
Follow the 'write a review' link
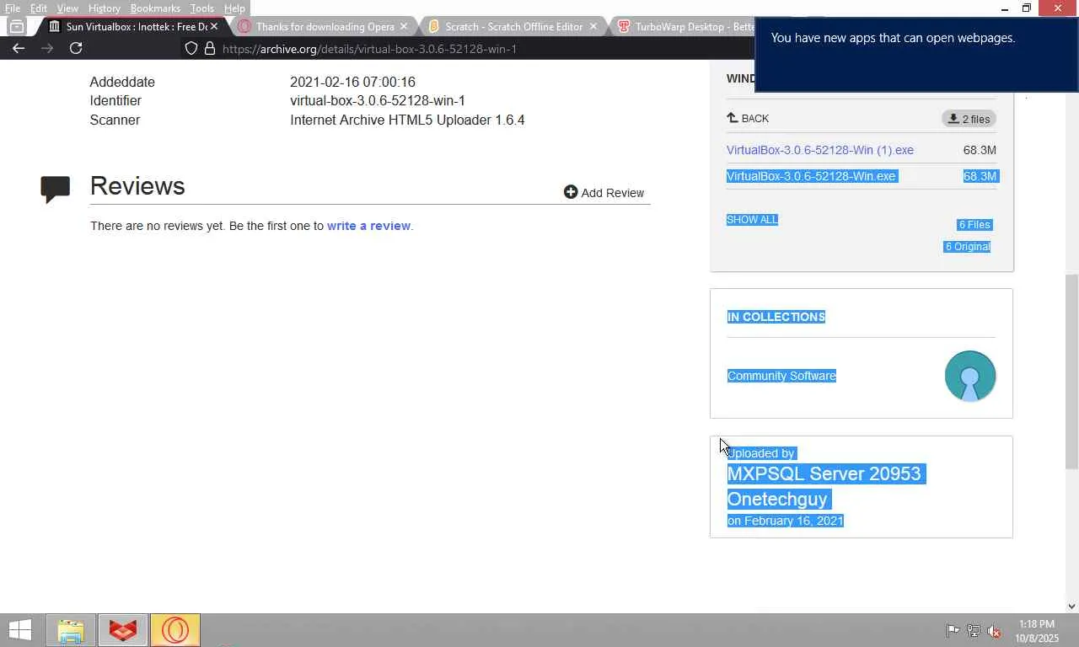click(368, 226)
